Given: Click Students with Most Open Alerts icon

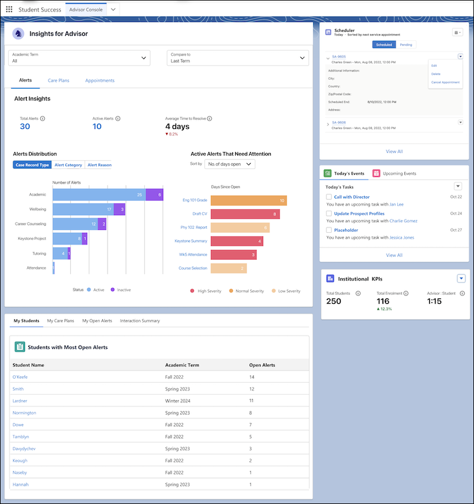Looking at the screenshot, I should tap(20, 347).
